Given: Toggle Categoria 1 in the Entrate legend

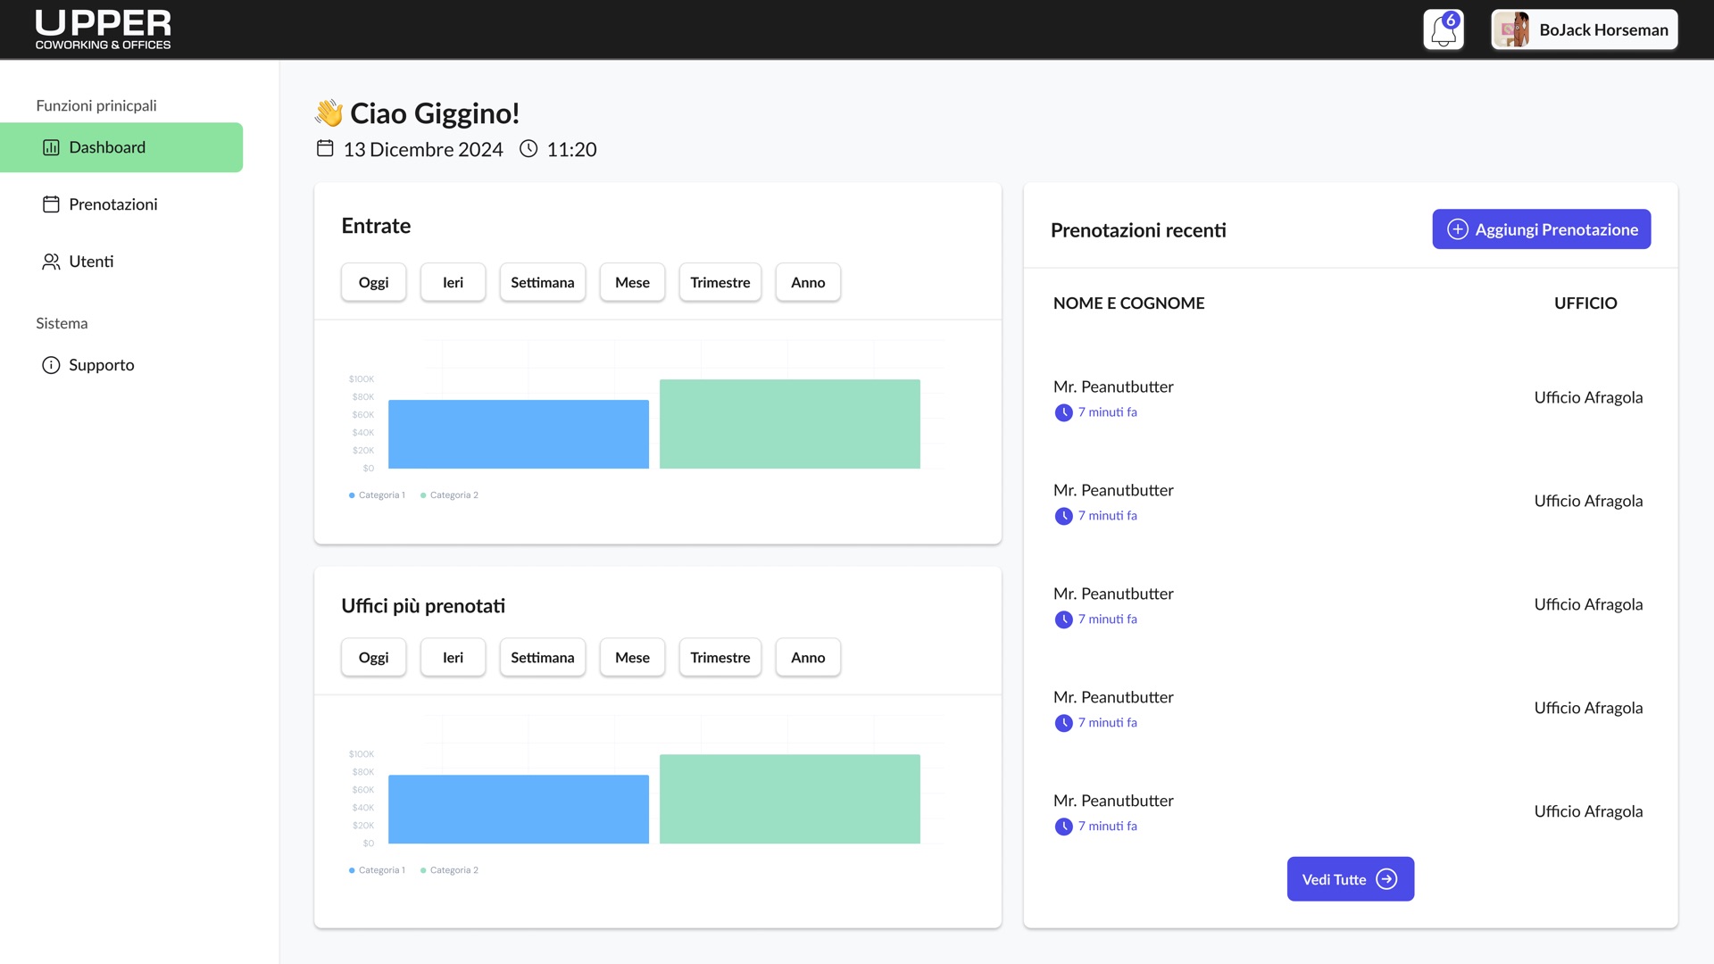Looking at the screenshot, I should 377,494.
